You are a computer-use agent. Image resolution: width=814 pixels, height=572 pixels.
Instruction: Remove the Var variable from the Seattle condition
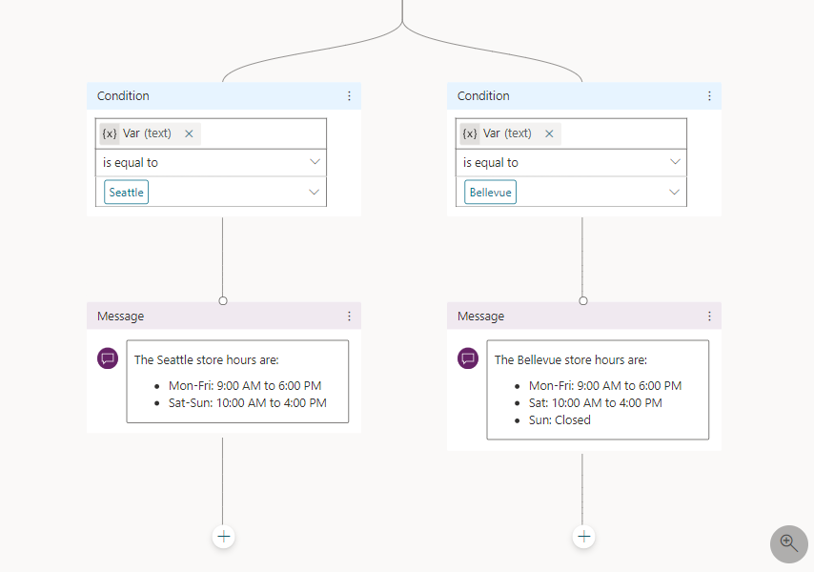click(x=189, y=133)
